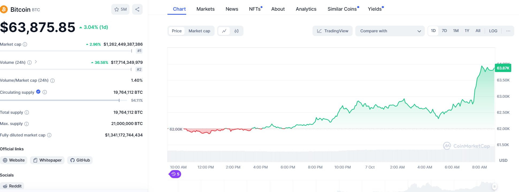Open the Markets tab
Image resolution: width=519 pixels, height=192 pixels.
click(x=205, y=9)
